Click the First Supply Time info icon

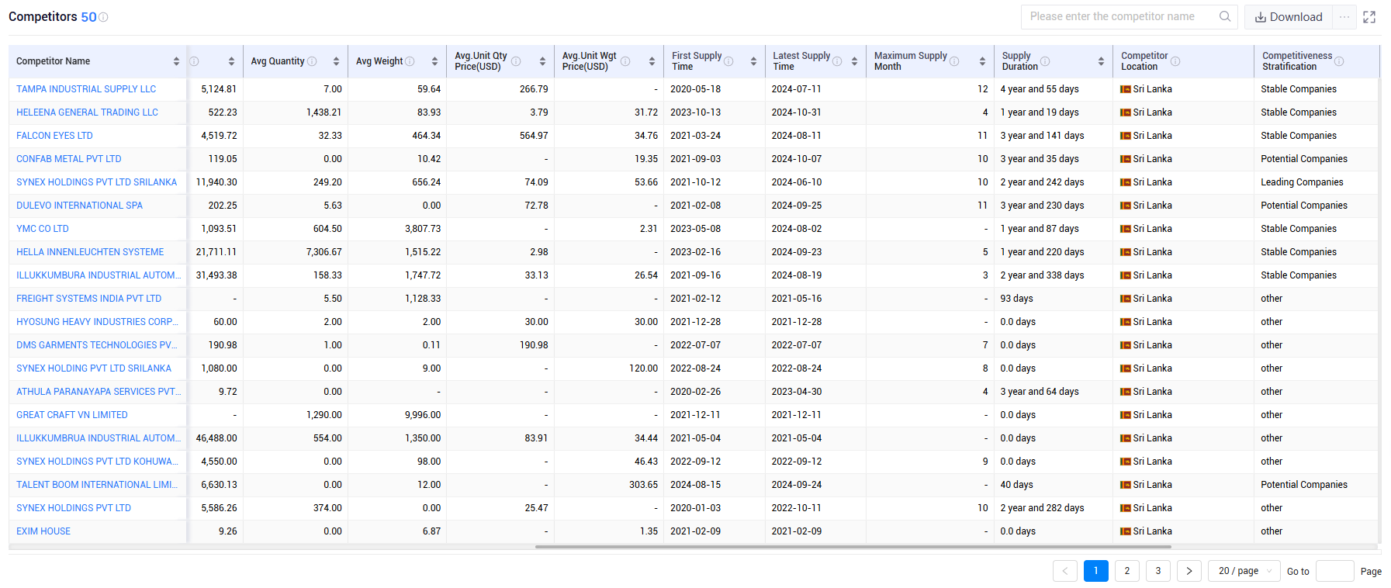point(728,61)
